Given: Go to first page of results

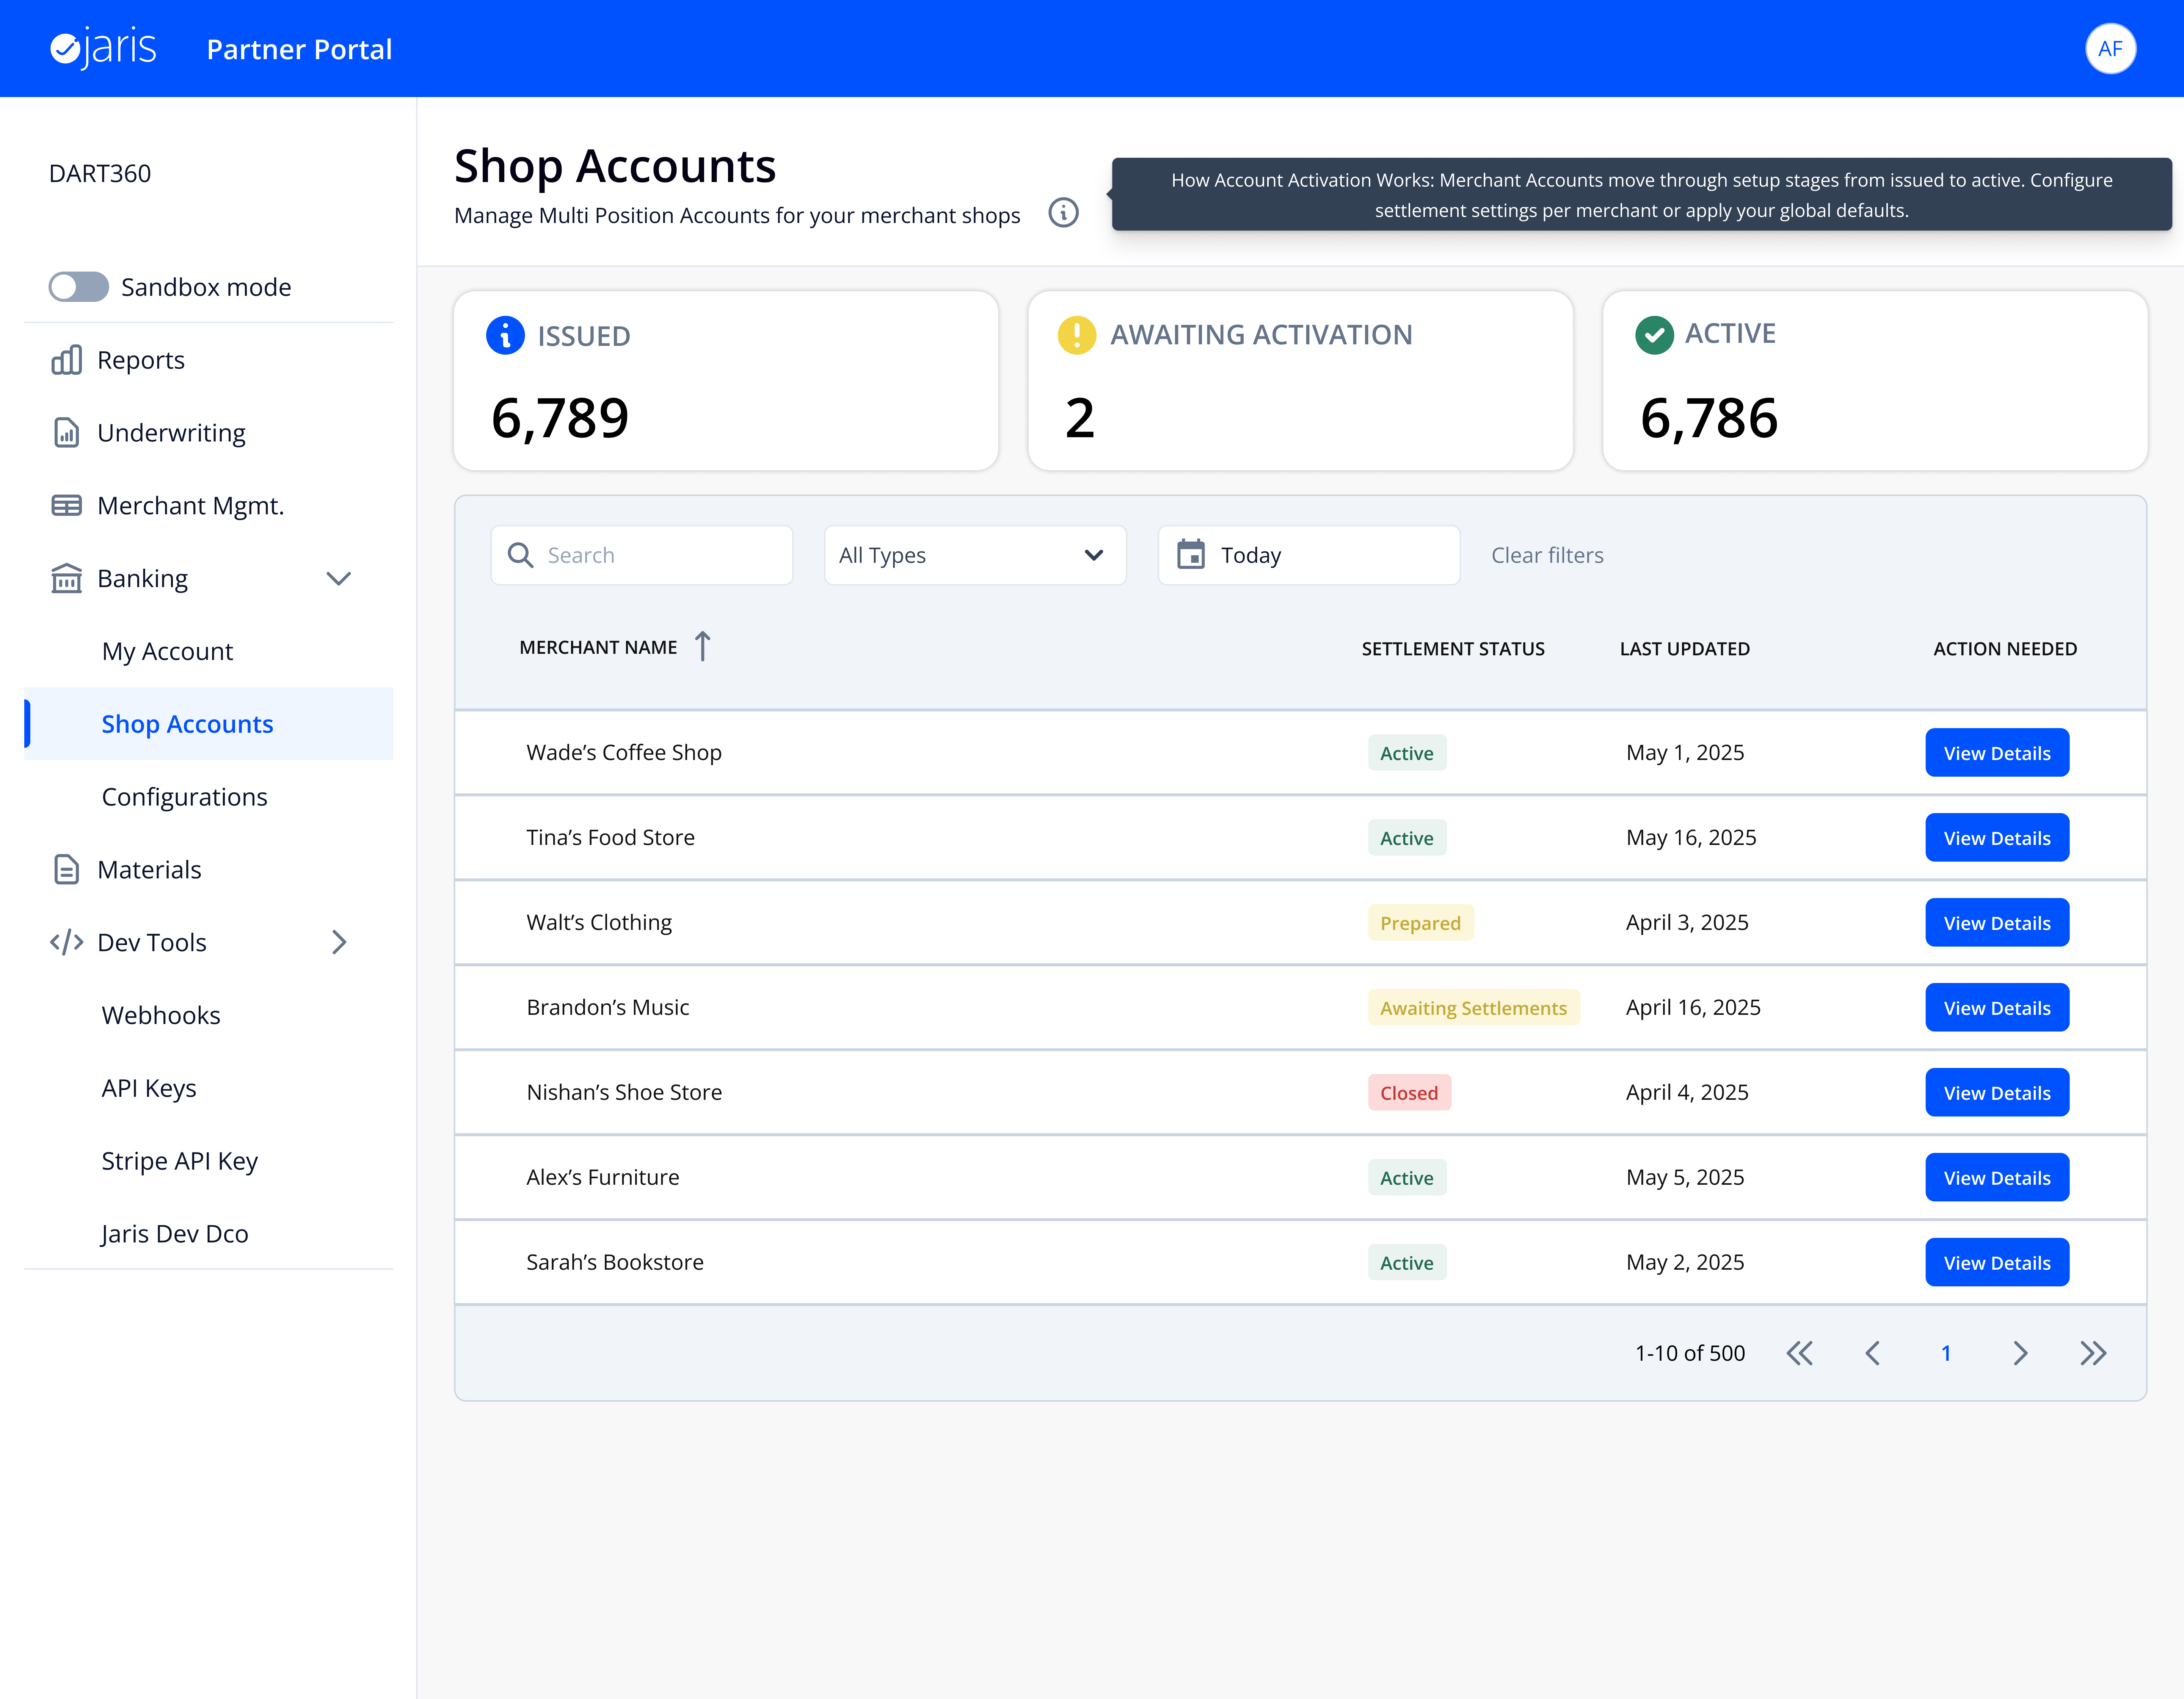Looking at the screenshot, I should click(1799, 1353).
